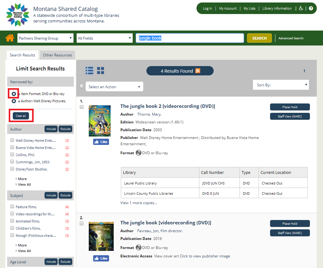Click Click to view publisher image link

tap(205, 256)
